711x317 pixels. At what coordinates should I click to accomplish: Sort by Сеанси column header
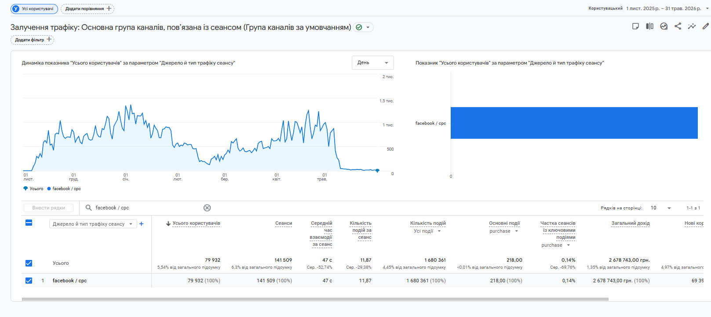coord(284,223)
